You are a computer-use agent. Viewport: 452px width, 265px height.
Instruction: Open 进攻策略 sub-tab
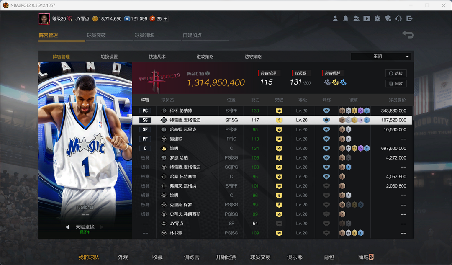tap(205, 57)
